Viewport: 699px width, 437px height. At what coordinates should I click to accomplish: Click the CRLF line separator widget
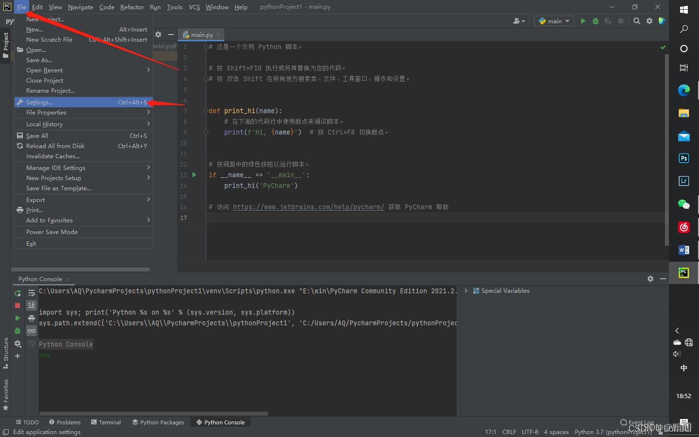509,432
